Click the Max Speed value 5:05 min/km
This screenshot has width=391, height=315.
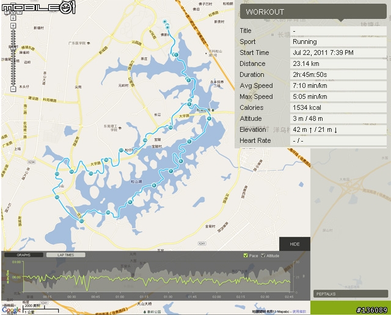tap(338, 96)
